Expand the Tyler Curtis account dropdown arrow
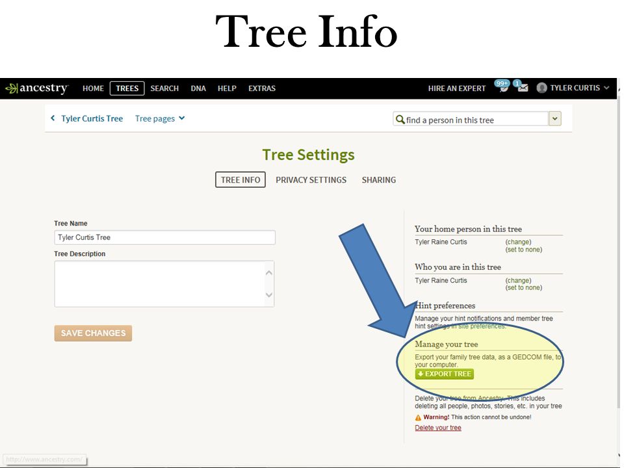Screen dimensions: 624x468 point(606,88)
